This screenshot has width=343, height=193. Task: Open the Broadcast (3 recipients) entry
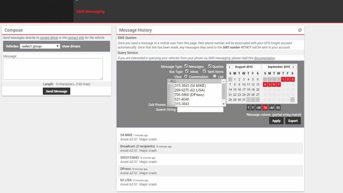pos(211,149)
